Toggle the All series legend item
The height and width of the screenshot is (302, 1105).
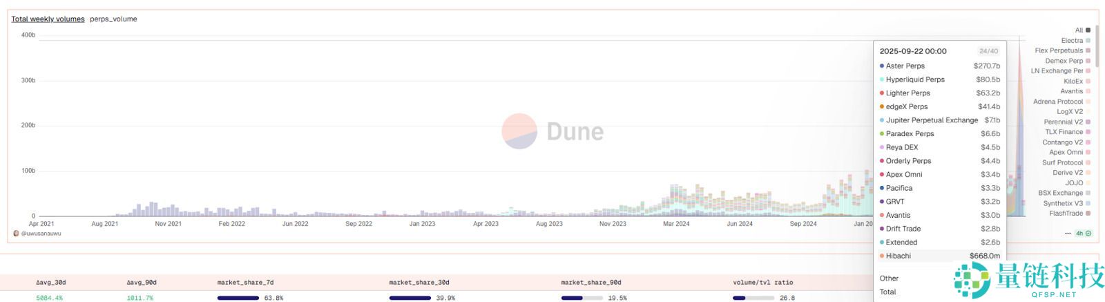tap(1082, 30)
